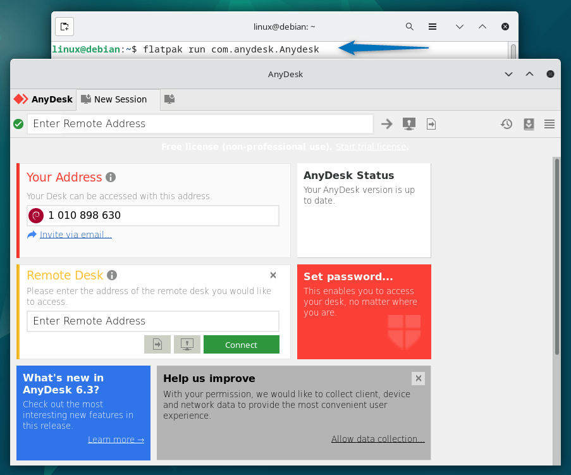The width and height of the screenshot is (571, 475).
Task: Click info icon next to Remote Desk
Action: [x=112, y=275]
